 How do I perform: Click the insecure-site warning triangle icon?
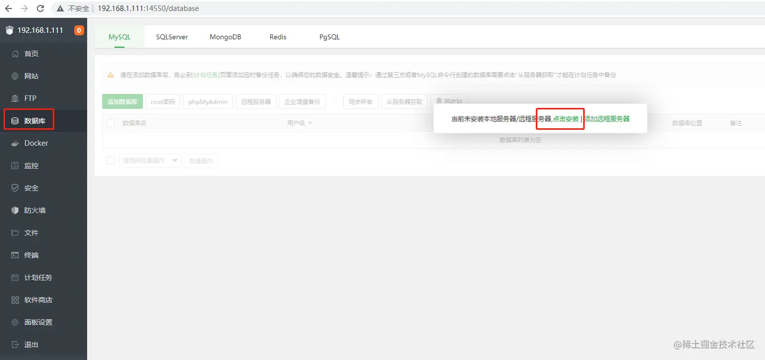click(x=60, y=9)
